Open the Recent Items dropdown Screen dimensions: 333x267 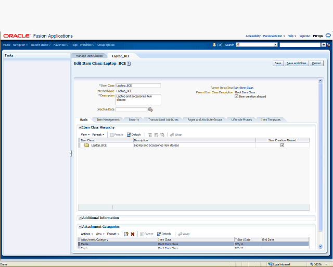tap(41, 45)
